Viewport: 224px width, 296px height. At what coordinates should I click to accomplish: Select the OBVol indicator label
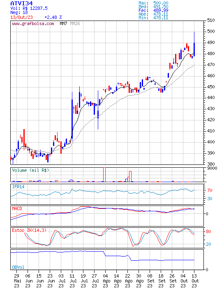18,267
